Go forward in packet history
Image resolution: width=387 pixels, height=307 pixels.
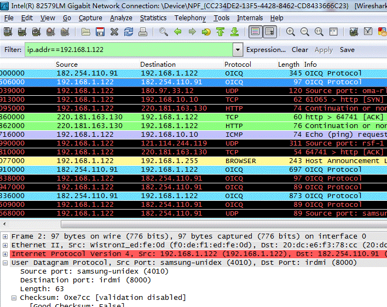(192, 32)
